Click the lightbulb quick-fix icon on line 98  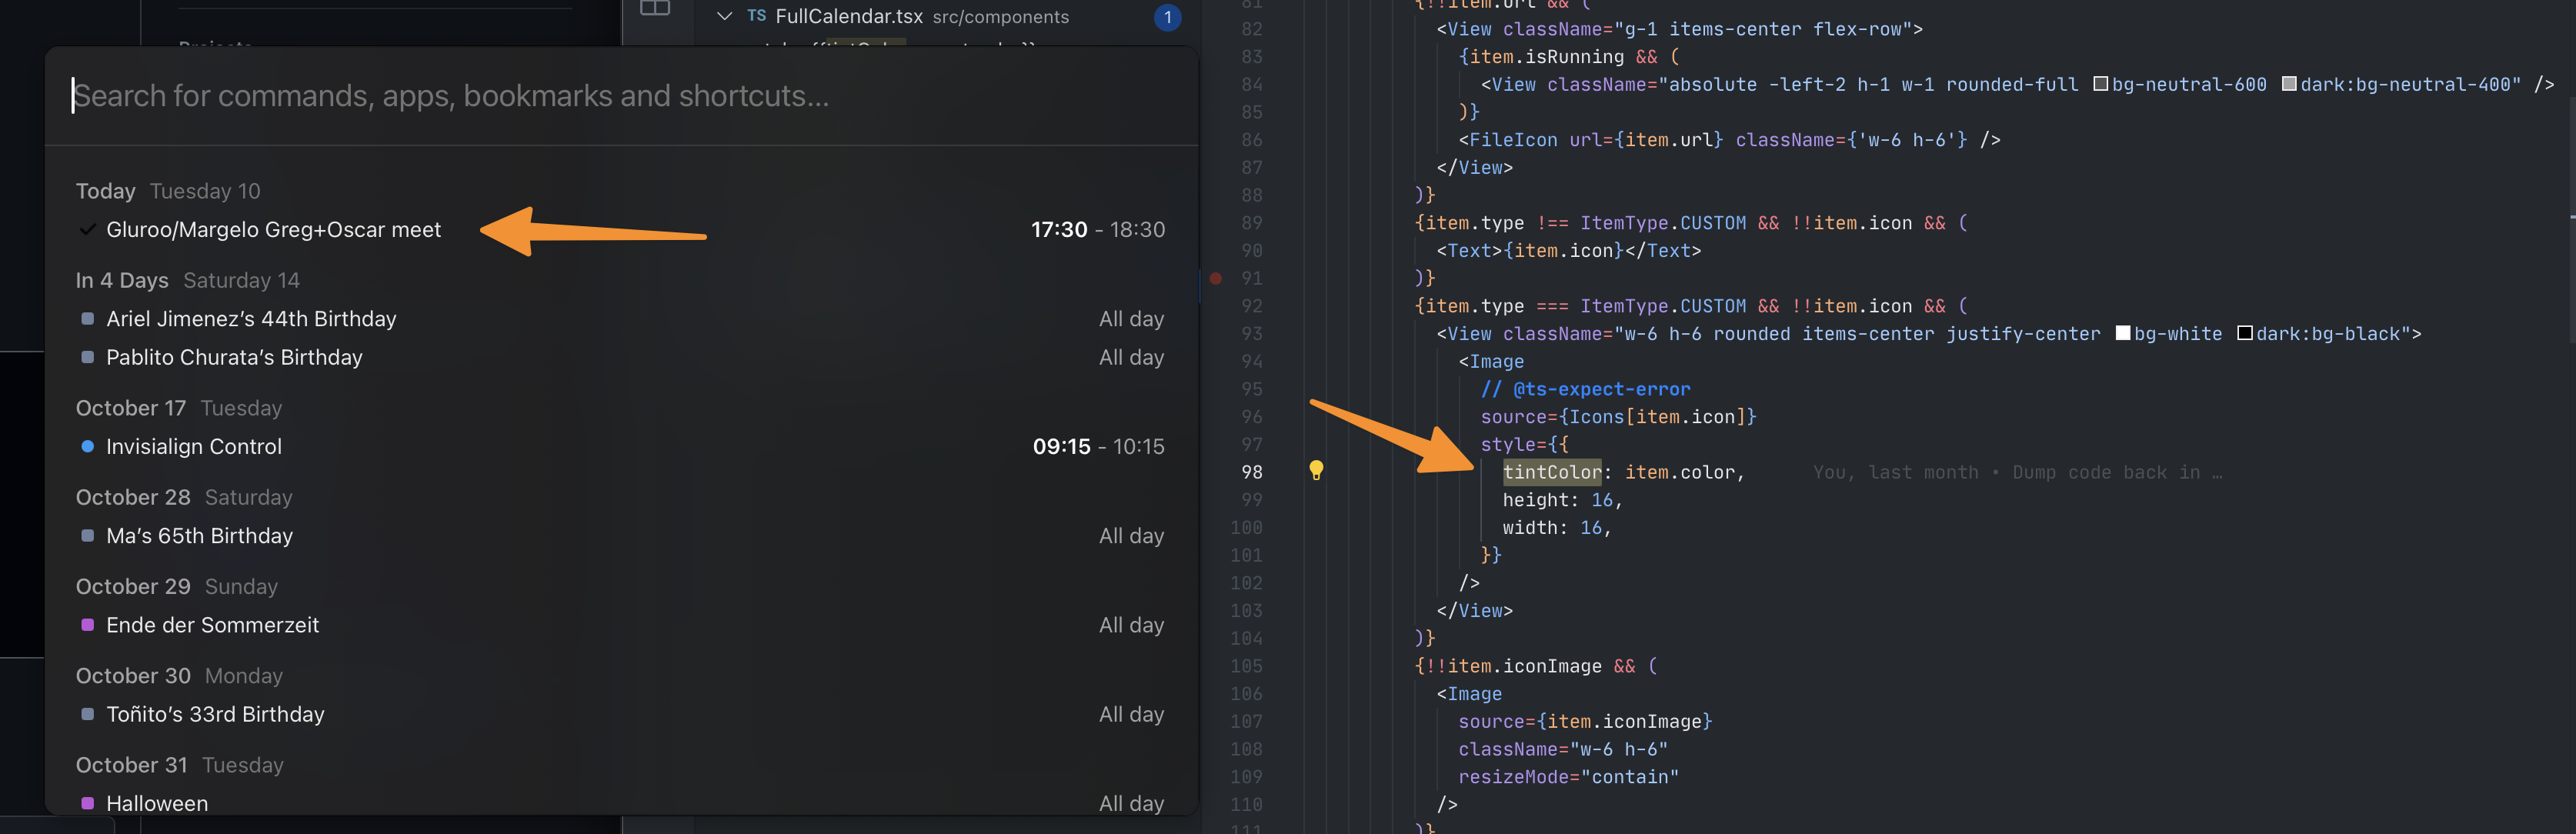[x=1316, y=470]
